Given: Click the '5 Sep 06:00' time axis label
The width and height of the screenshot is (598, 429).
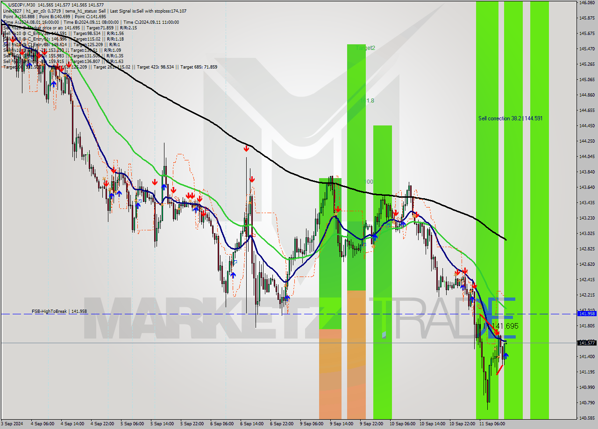Looking at the screenshot, I should point(132,424).
